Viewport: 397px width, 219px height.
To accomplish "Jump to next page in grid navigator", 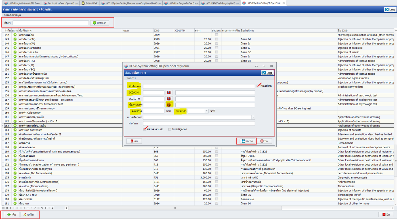I will (x=18, y=208).
